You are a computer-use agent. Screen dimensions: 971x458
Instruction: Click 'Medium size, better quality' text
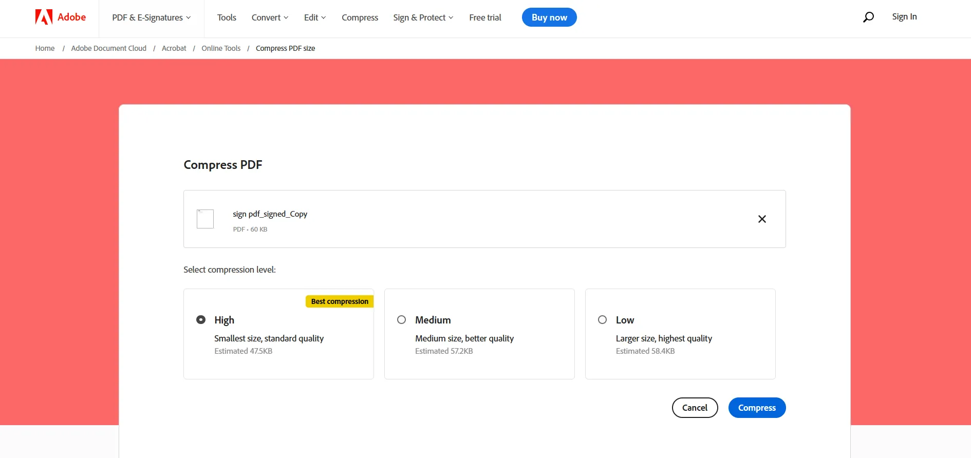[x=464, y=338]
